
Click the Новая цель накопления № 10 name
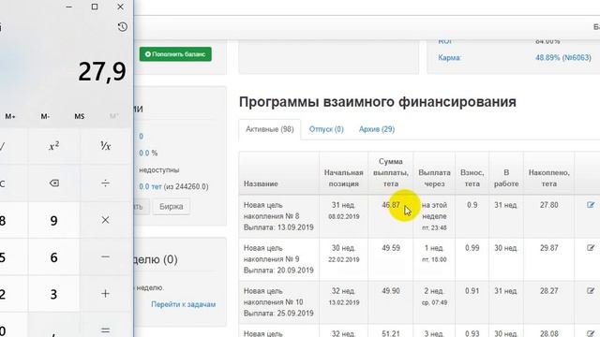[x=273, y=297]
